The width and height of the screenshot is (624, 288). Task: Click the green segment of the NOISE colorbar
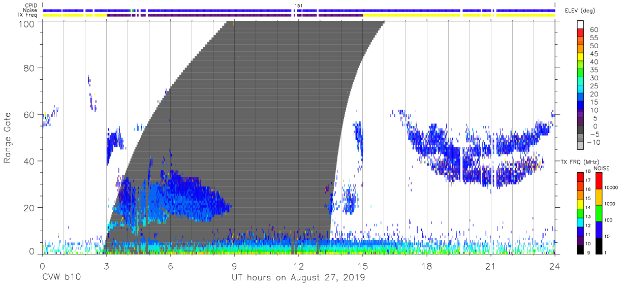[599, 213]
